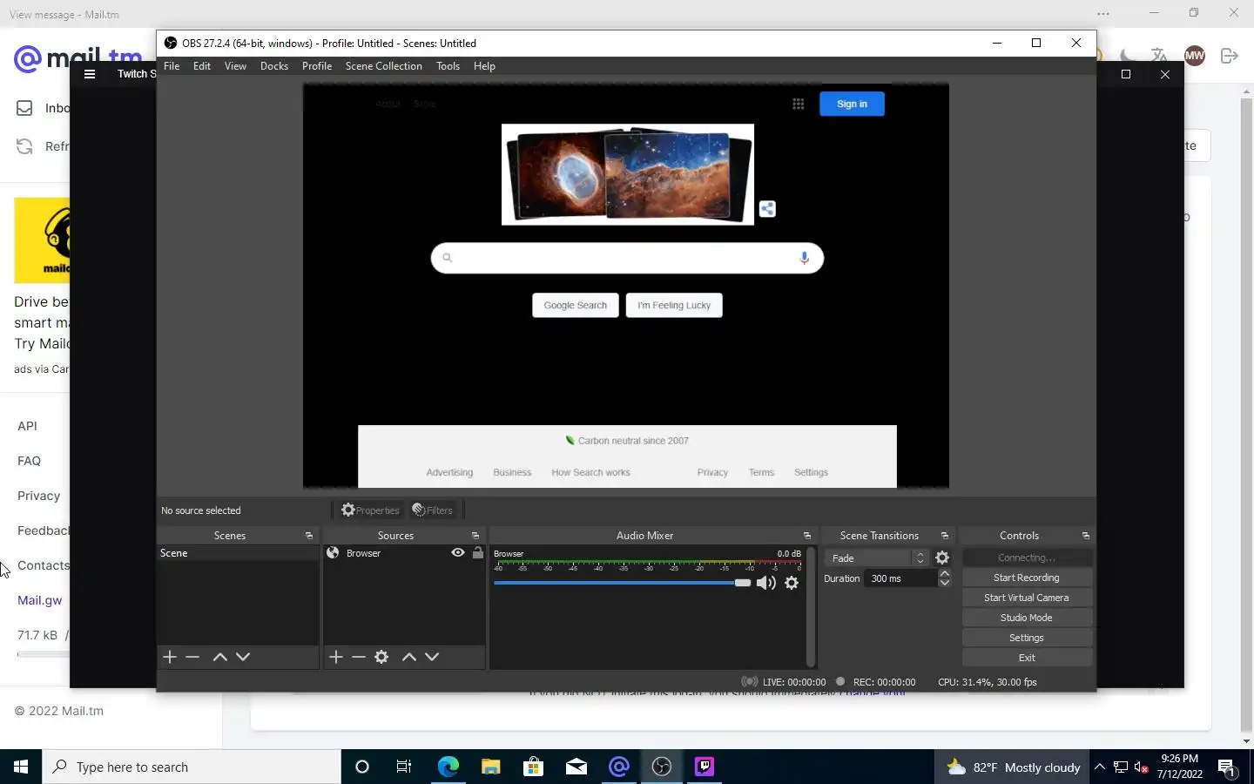Image resolution: width=1254 pixels, height=784 pixels.
Task: Add a new scene with plus icon
Action: (x=170, y=657)
